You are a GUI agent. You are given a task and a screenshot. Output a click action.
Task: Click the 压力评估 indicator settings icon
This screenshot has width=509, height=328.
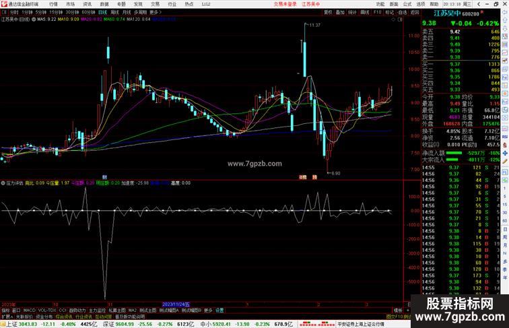point(3,183)
